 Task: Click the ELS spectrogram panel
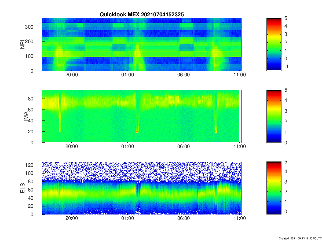142,188
